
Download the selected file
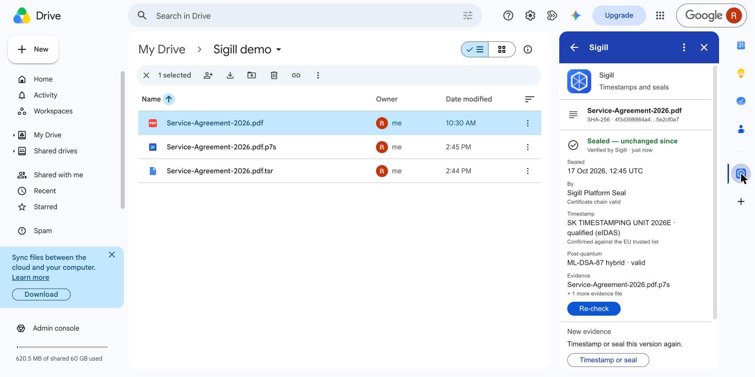coord(230,75)
